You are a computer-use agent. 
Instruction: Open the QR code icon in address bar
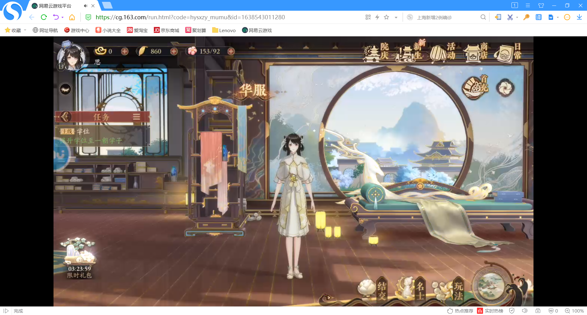pyautogui.click(x=368, y=17)
